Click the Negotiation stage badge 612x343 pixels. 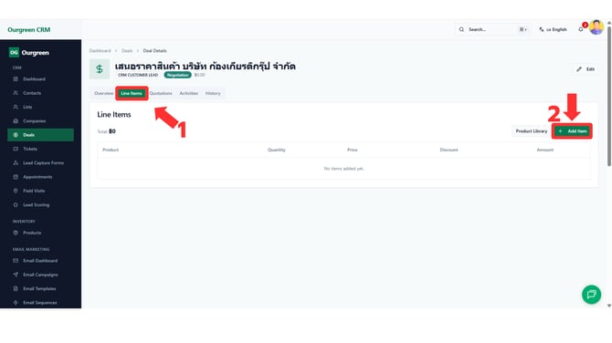(x=177, y=75)
